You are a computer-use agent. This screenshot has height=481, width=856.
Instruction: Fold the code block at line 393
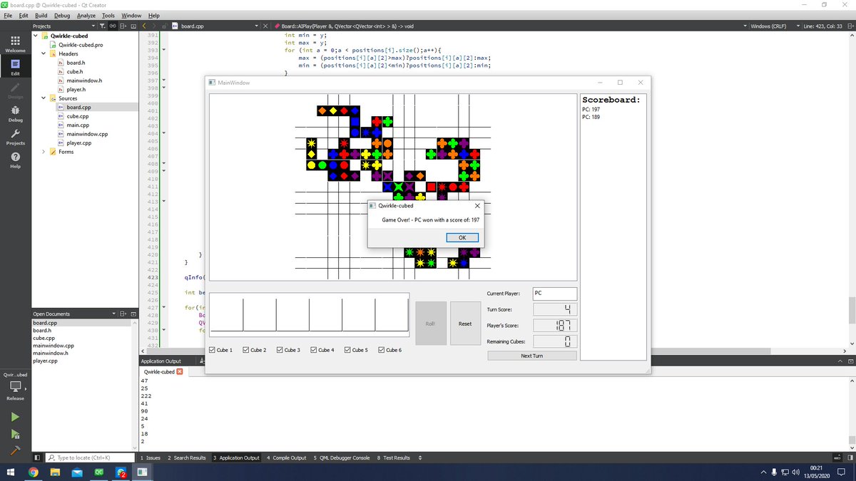pos(163,50)
